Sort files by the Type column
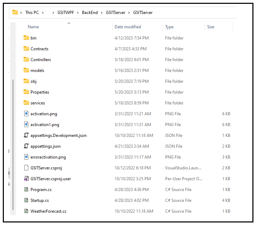This screenshot has height=227, width=258. tap(169, 27)
